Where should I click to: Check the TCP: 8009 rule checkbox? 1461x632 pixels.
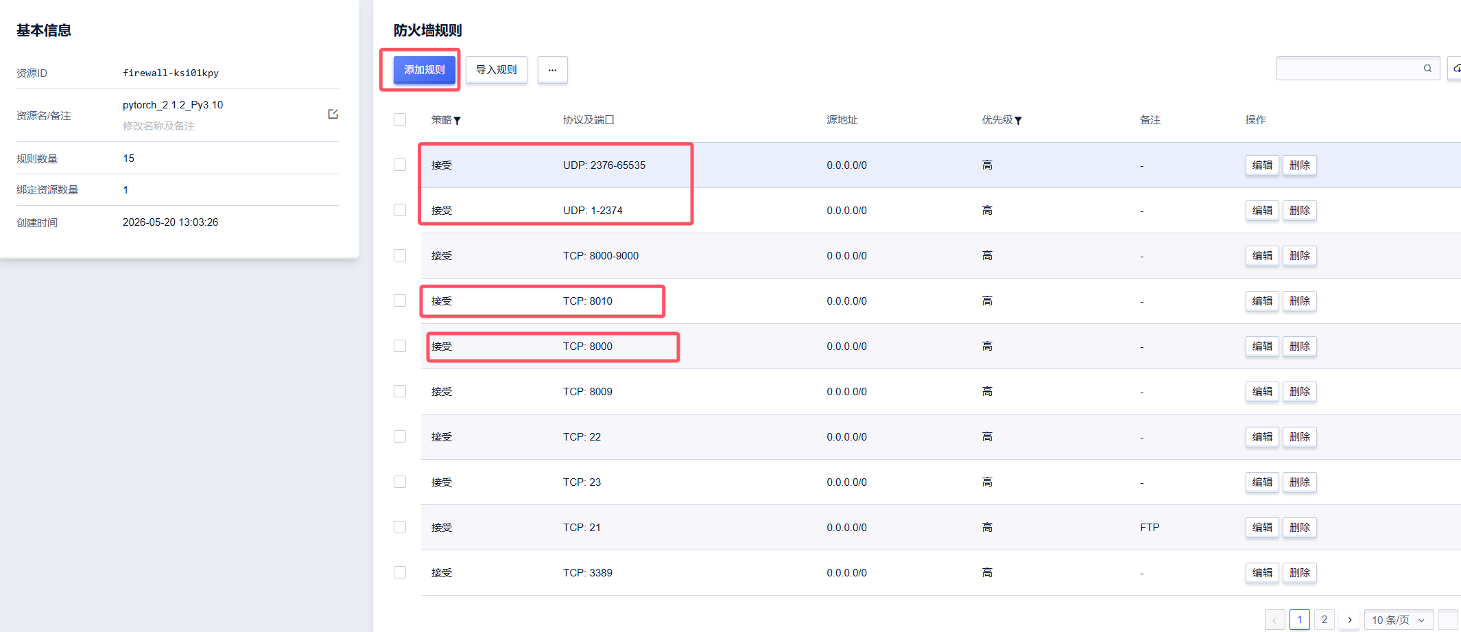point(400,391)
